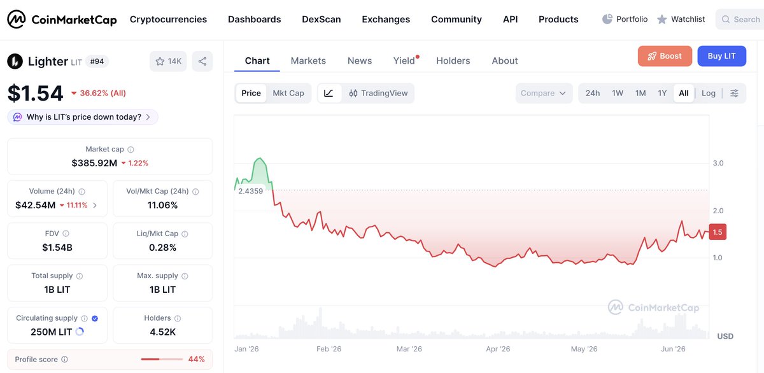
Task: Click the 1.5 current price chart label
Action: pyautogui.click(x=718, y=232)
